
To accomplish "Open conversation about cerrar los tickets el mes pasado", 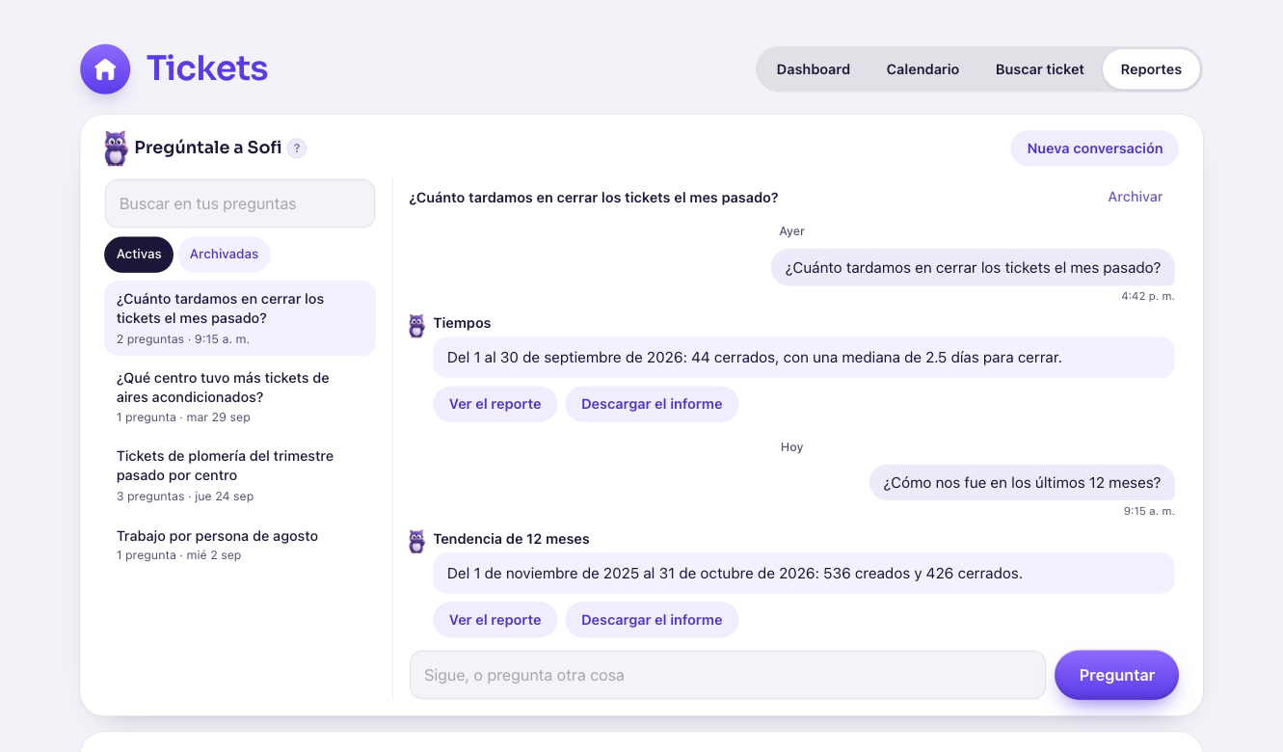I will click(240, 318).
